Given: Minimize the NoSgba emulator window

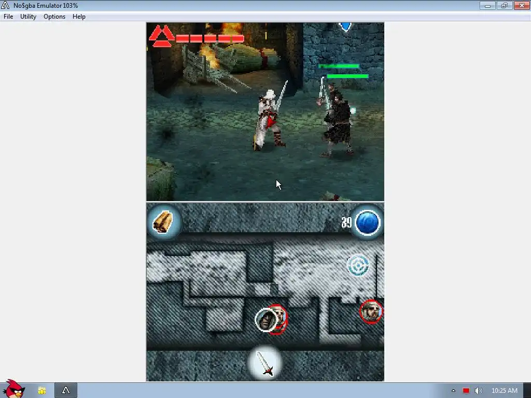Looking at the screenshot, I should click(487, 5).
